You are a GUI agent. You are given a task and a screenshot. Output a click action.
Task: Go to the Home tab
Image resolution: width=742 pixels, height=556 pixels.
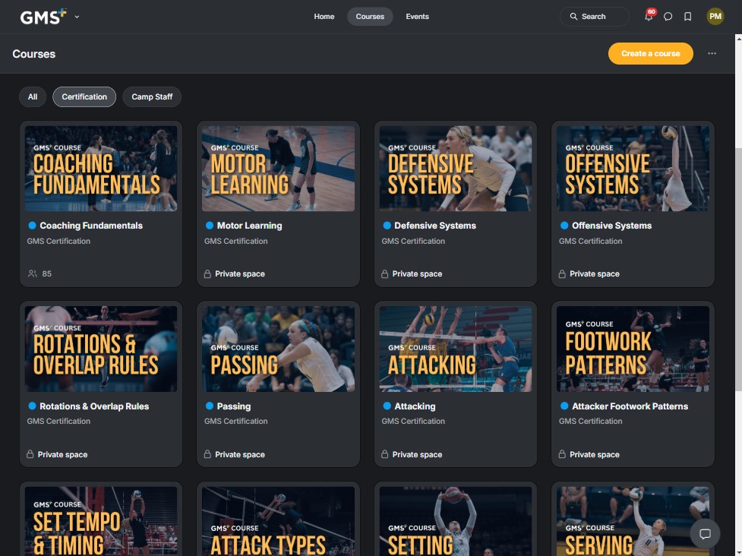coord(324,17)
